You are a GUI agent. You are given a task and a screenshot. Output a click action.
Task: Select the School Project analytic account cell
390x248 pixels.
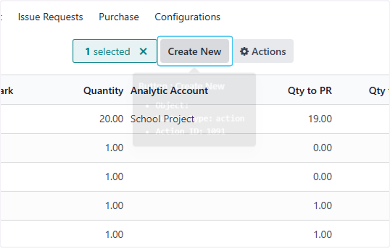(x=162, y=119)
